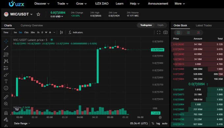Select the 1m timeframe
This screenshot has height=128, width=224.
click(x=15, y=32)
